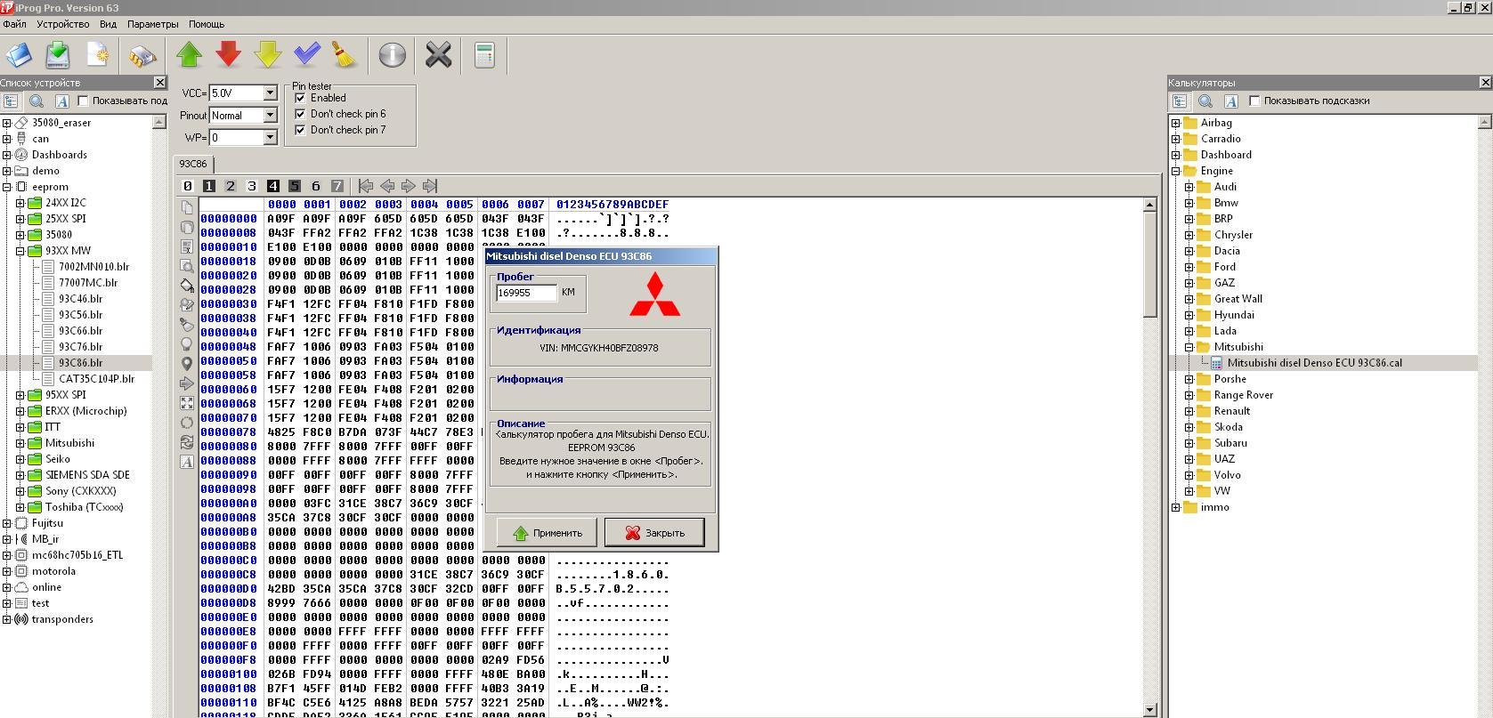Click the hex editor vertical scrollbar thumb
This screenshot has width=1493, height=718.
tap(1149, 265)
